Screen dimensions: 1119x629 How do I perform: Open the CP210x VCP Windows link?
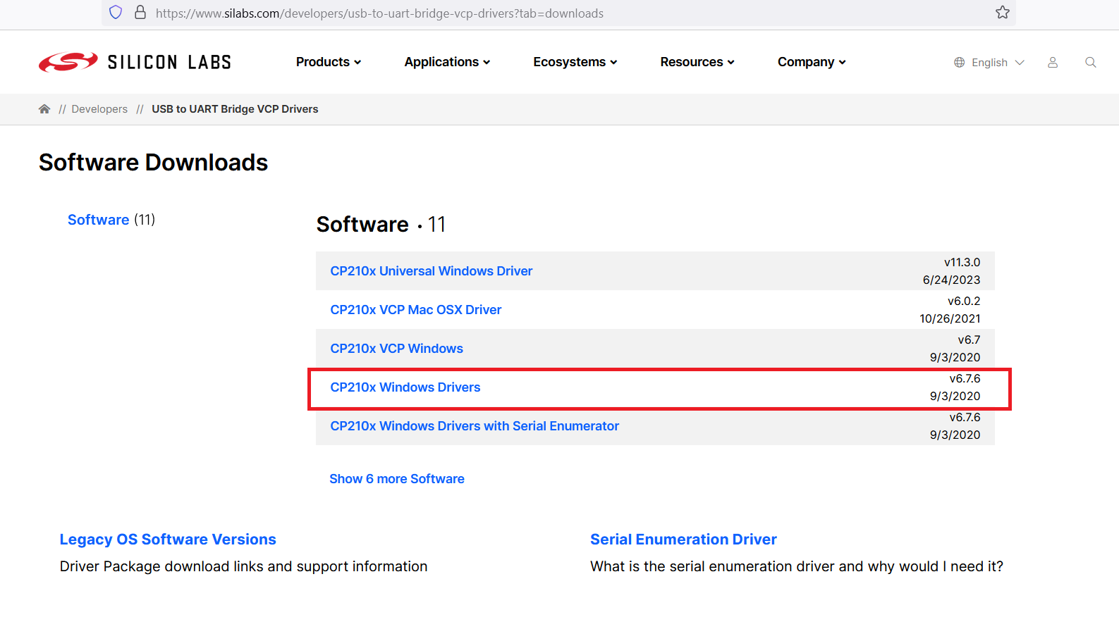(397, 349)
